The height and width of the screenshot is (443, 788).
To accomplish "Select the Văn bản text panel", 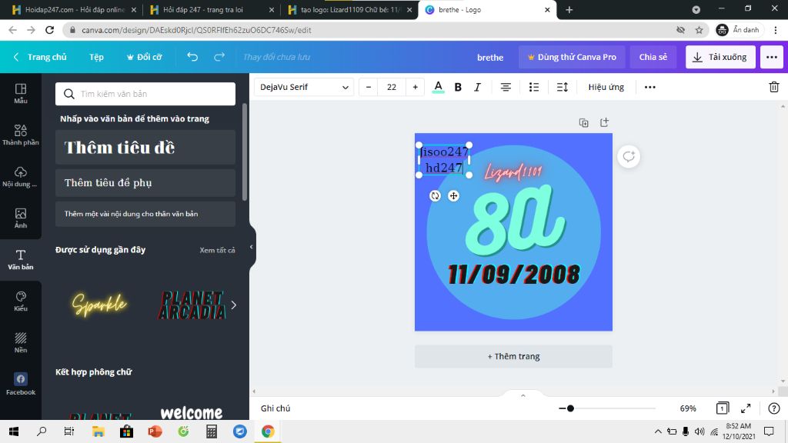I will 21,260.
